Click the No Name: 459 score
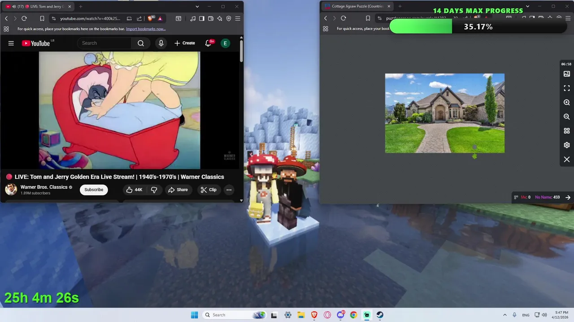Viewport: 574px width, 322px height. (x=547, y=197)
